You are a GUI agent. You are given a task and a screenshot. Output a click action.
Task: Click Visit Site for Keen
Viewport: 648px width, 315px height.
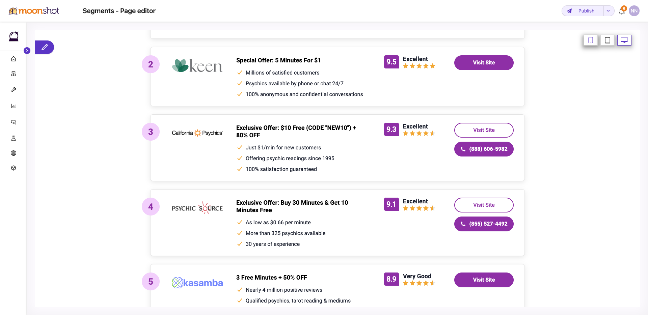pos(484,63)
